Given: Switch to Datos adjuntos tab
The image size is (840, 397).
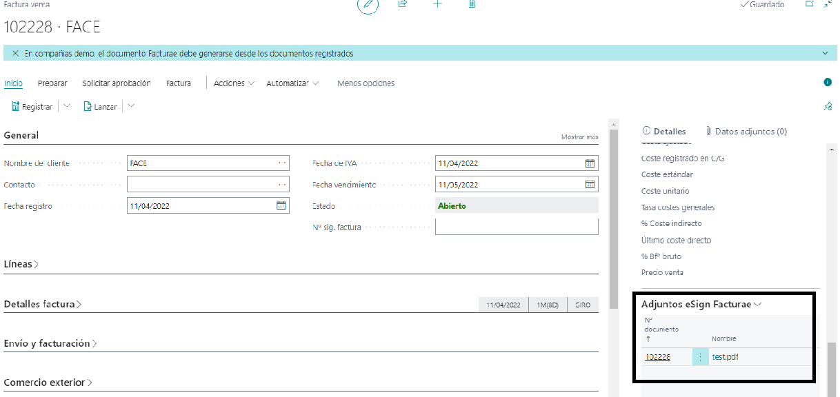Looking at the screenshot, I should (746, 131).
